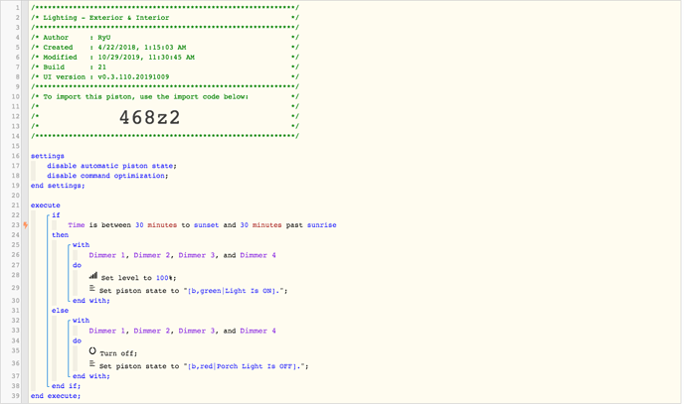Click the list icon before the green piston state
The image size is (686, 405).
click(91, 288)
